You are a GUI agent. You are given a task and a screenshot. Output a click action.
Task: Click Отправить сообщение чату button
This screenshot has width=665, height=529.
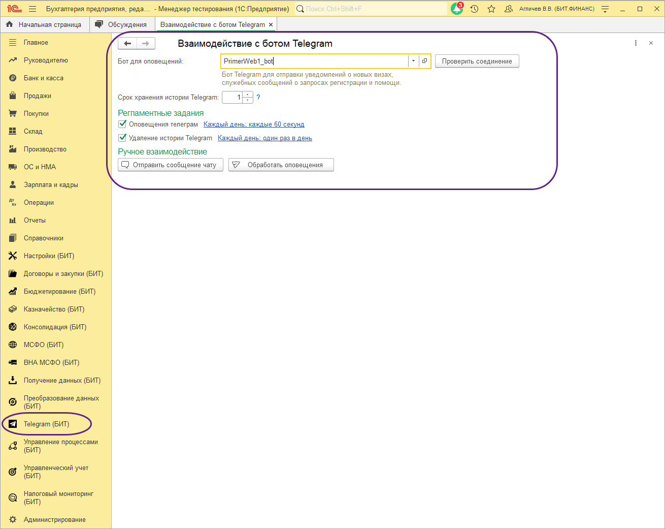[x=170, y=165]
